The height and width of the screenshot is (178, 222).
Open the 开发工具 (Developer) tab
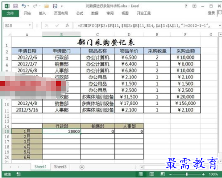[x=144, y=13]
